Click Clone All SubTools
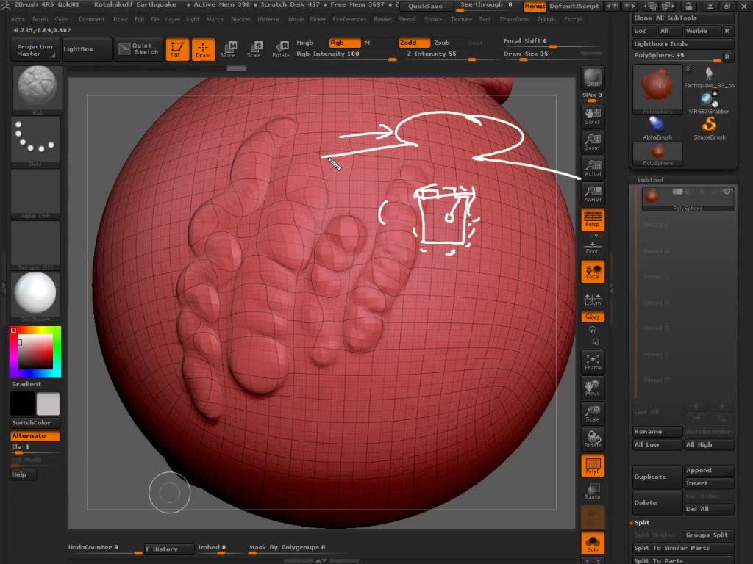 [x=682, y=18]
